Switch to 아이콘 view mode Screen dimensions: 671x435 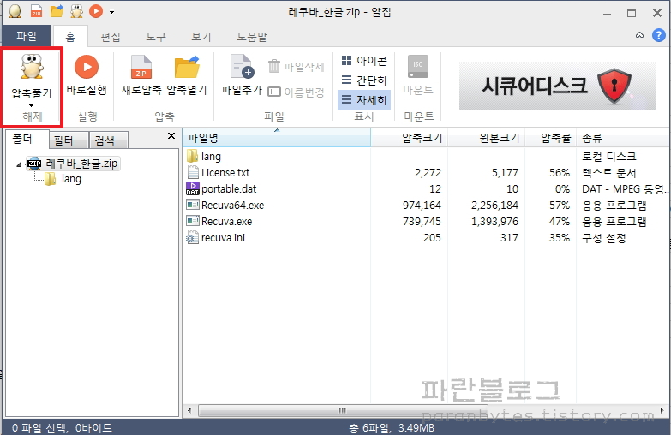point(364,61)
